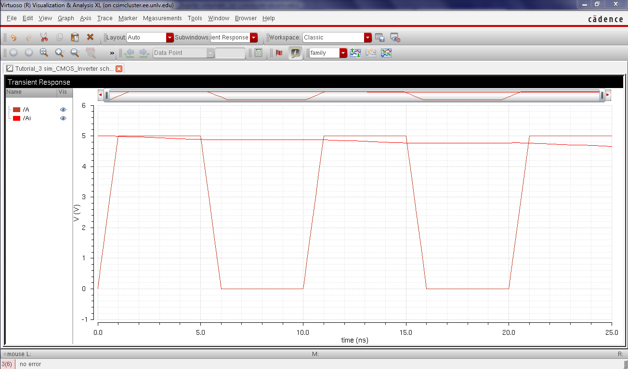This screenshot has width=628, height=369.
Task: Click the red X delete icon
Action: click(90, 38)
